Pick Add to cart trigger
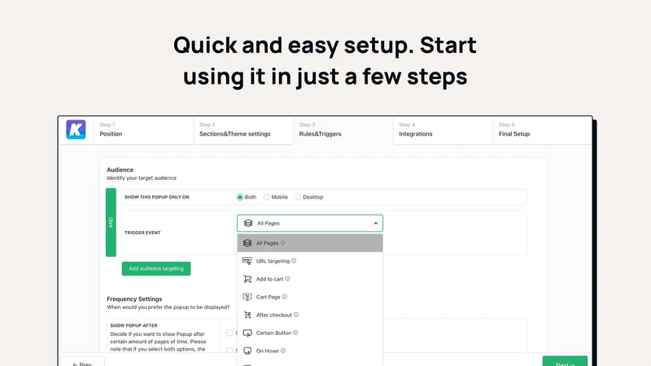This screenshot has width=651, height=366. 310,279
